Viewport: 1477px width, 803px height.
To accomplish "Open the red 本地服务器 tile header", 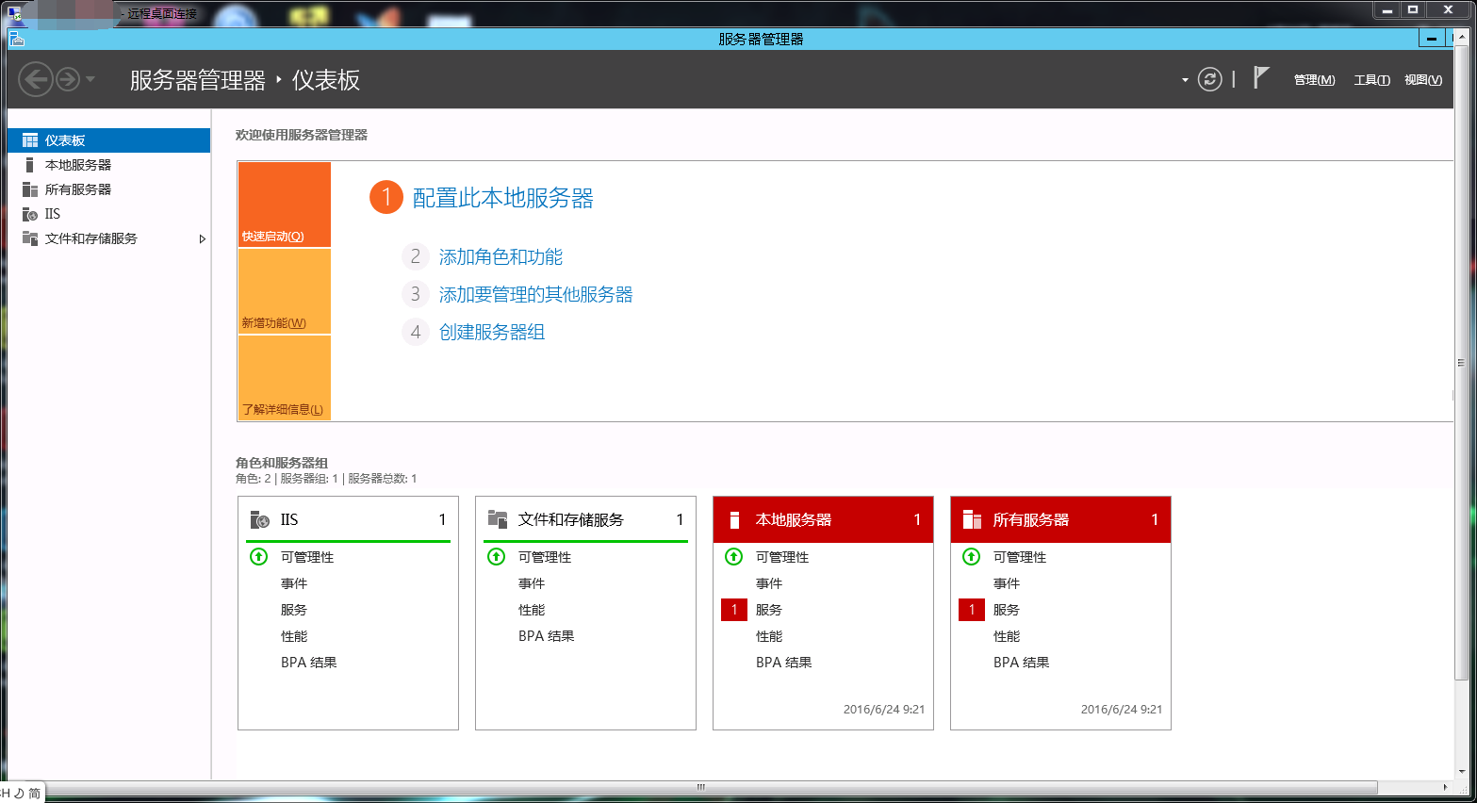I will [823, 519].
